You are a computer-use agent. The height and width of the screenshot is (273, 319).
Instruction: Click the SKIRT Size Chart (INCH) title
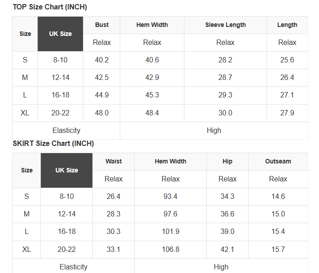pos(53,144)
